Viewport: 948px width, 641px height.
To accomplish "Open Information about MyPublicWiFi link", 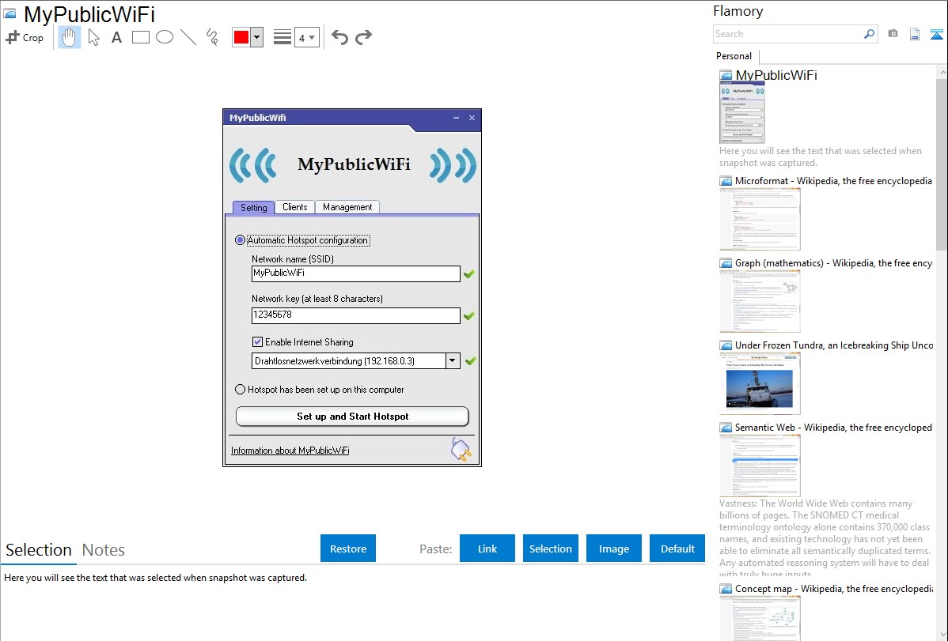I will [290, 451].
